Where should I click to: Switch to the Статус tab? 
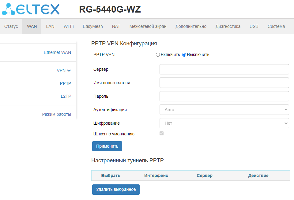[x=11, y=26]
